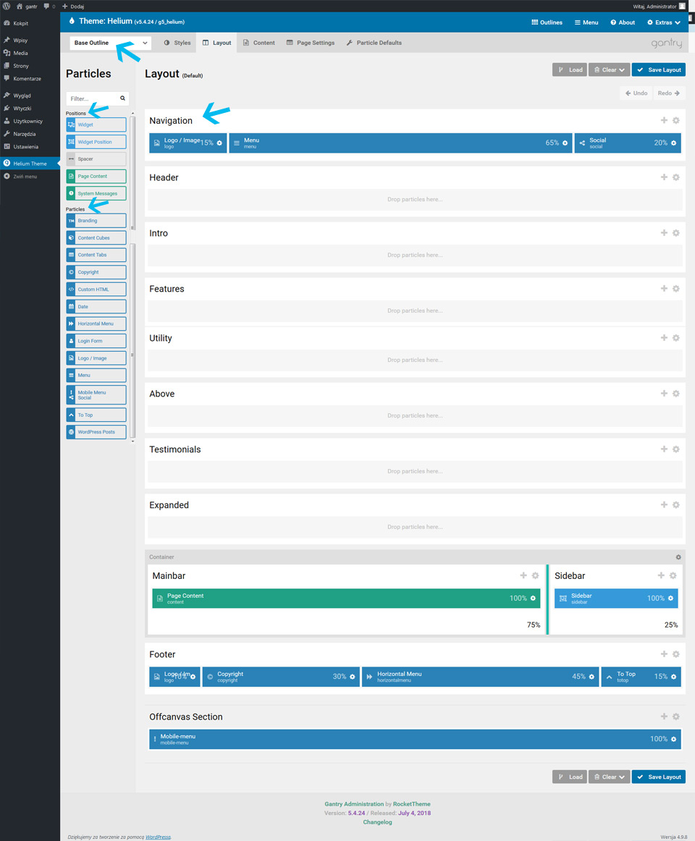Image resolution: width=695 pixels, height=841 pixels.
Task: Open Helium Theme in WordPress sidebar
Action: [x=30, y=164]
